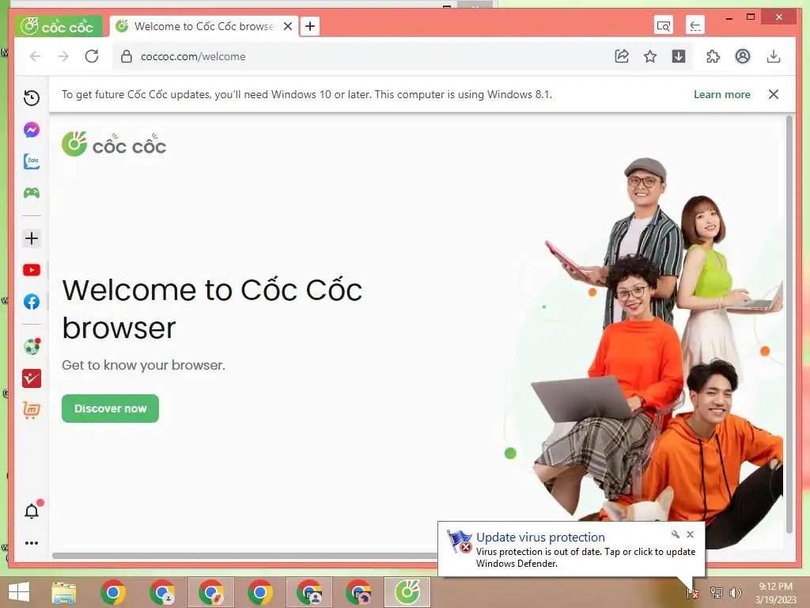The width and height of the screenshot is (810, 608).
Task: Open notifications bell in the sidebar
Action: pos(32,511)
